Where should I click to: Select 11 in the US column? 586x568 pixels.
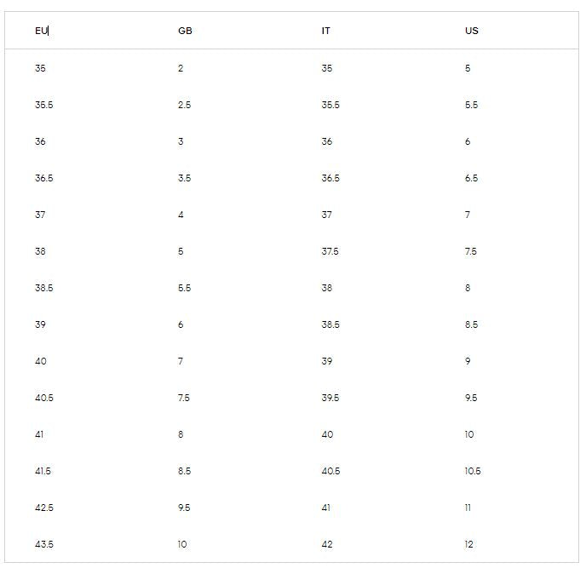pos(468,508)
